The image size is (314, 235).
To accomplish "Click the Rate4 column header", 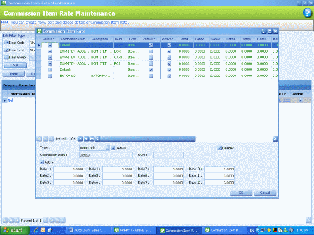I will (x=232, y=39).
